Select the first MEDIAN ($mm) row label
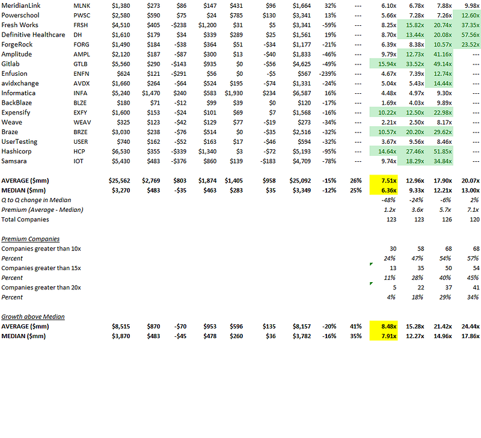 pyautogui.click(x=23, y=190)
